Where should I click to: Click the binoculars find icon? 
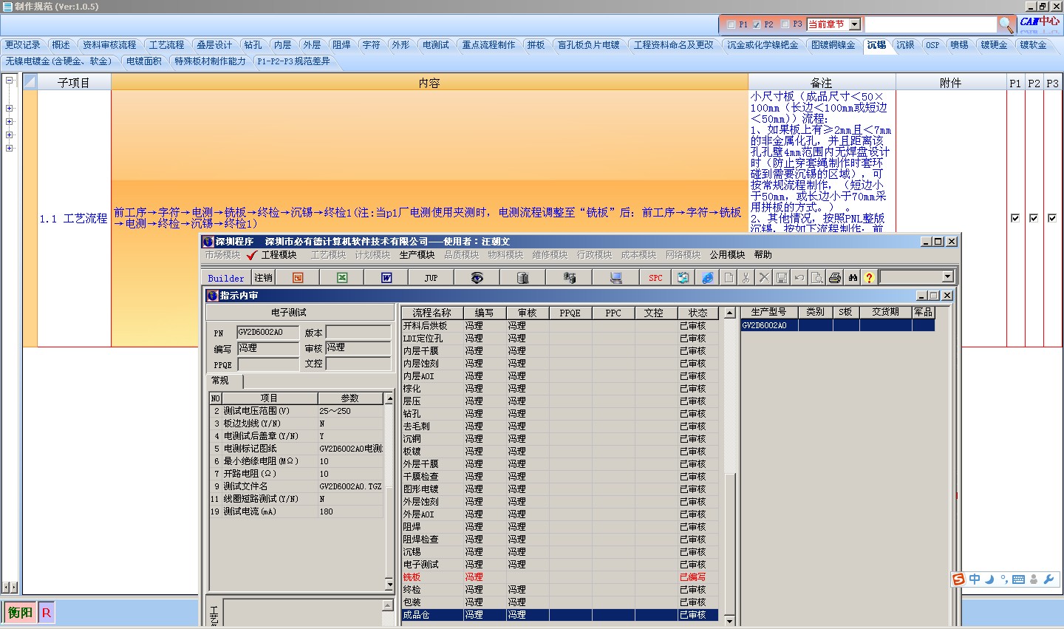pyautogui.click(x=853, y=278)
